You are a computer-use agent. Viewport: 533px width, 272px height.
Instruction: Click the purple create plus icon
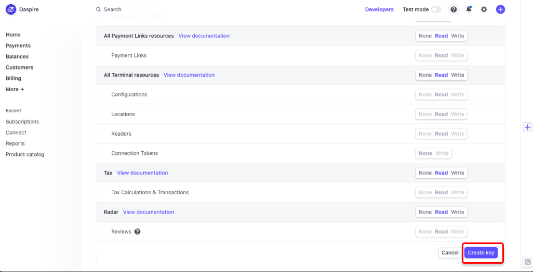[500, 9]
